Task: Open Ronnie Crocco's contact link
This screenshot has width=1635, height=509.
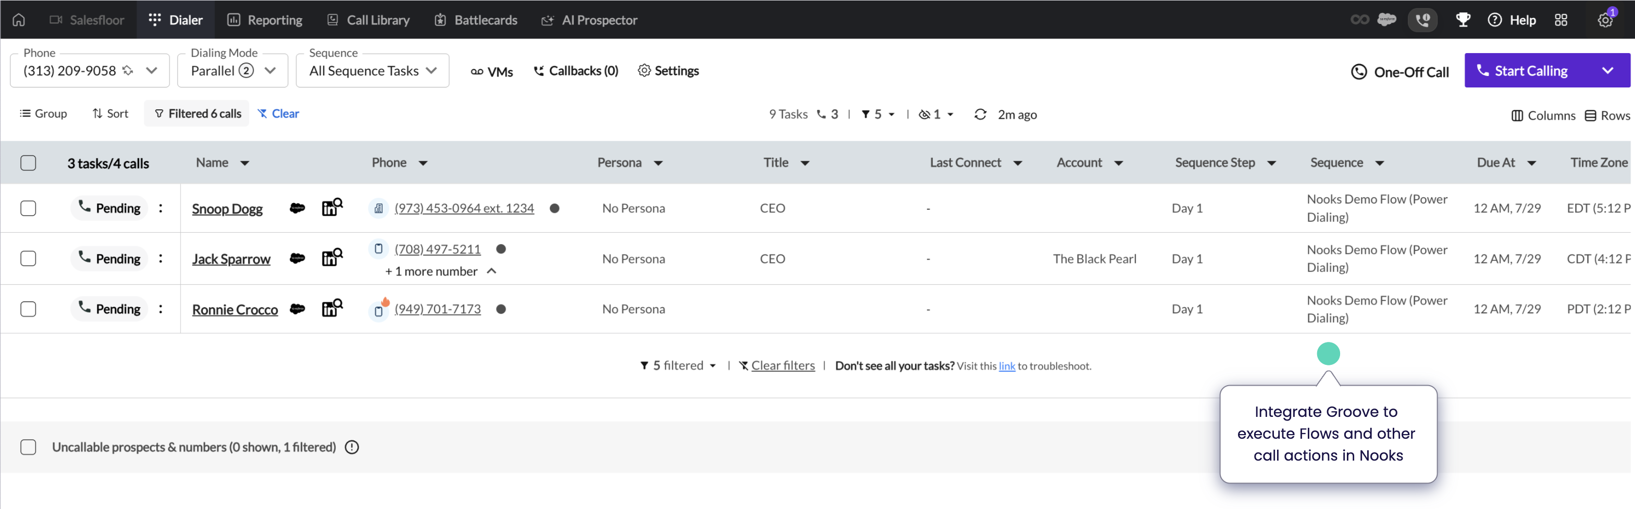Action: pyautogui.click(x=235, y=310)
